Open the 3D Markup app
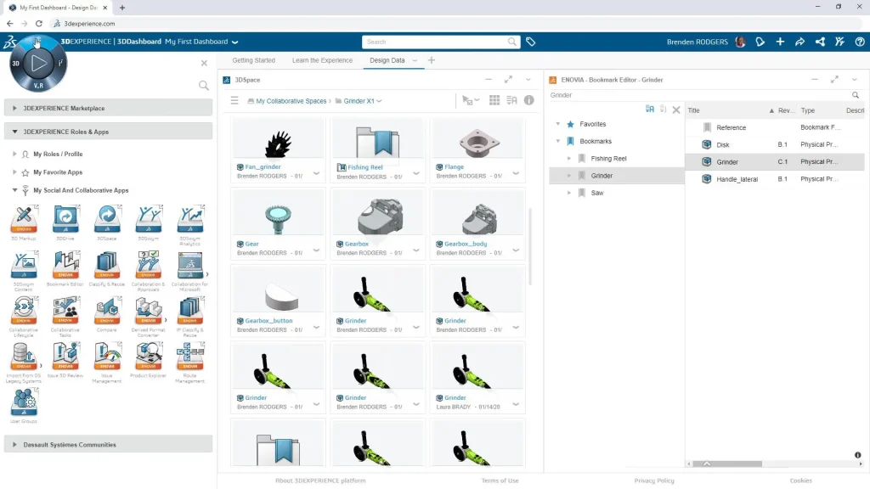The image size is (870, 489). [24, 219]
